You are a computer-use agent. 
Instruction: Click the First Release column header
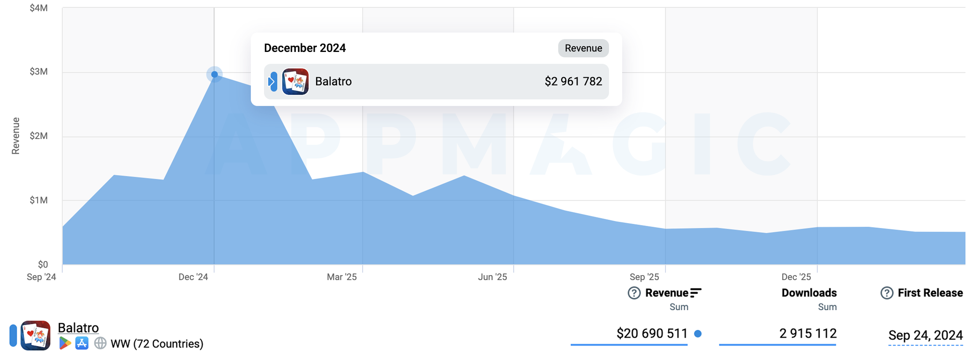(x=930, y=293)
